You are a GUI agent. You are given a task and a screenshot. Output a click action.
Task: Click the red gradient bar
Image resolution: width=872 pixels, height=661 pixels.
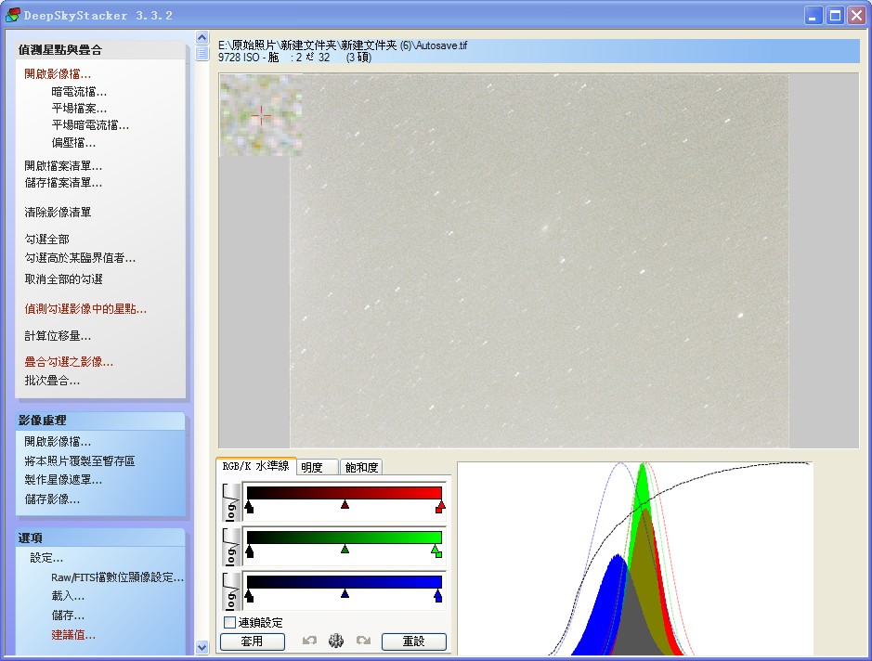pos(345,493)
